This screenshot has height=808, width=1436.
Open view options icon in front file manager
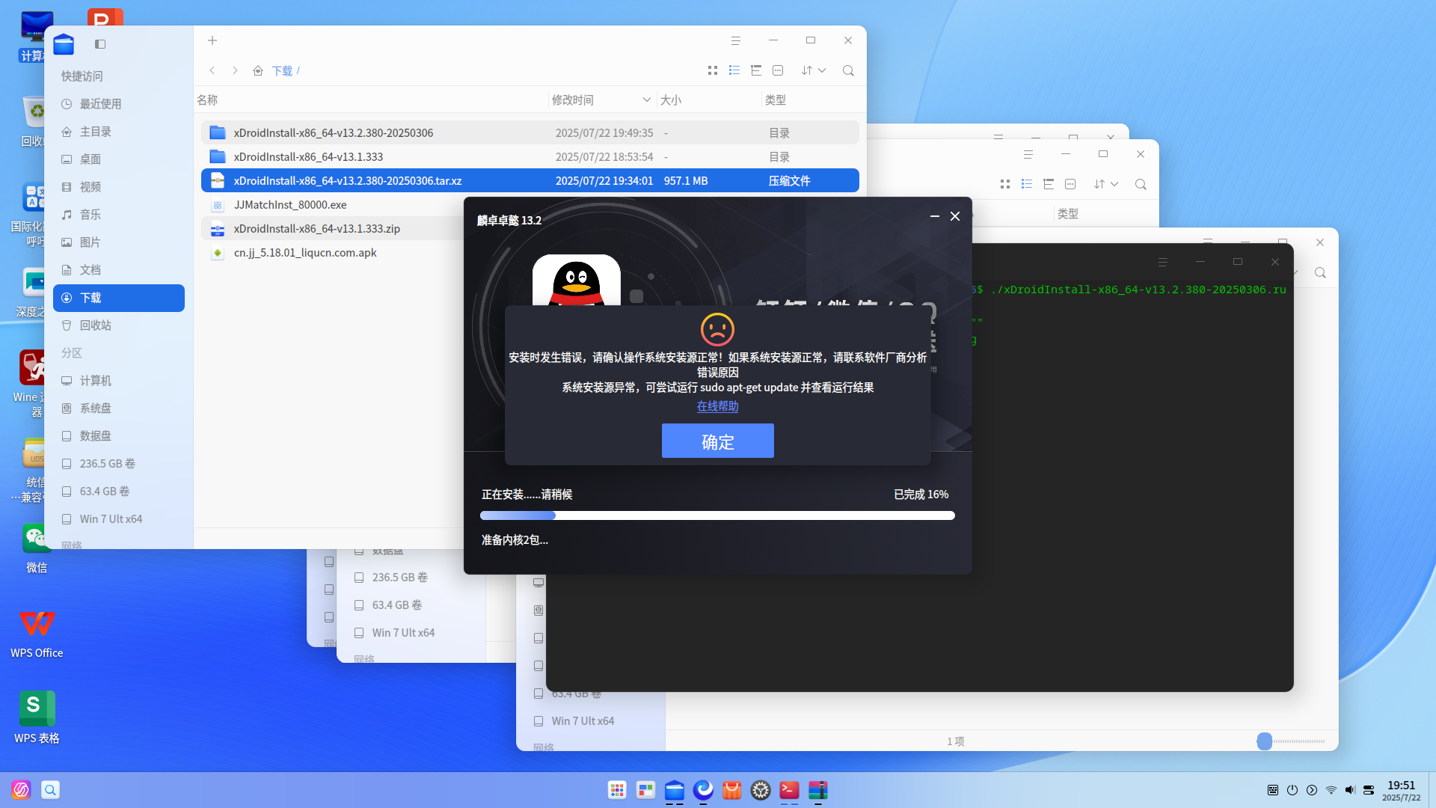778,70
